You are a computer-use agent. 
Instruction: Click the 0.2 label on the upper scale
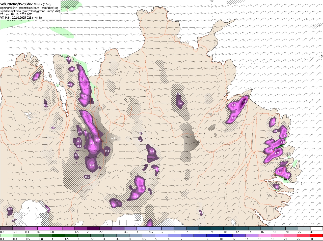coord(2,232)
